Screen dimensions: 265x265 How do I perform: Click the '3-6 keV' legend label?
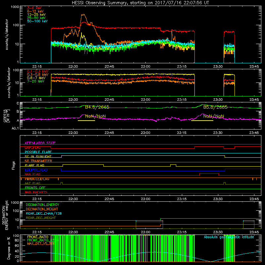(x=34, y=8)
